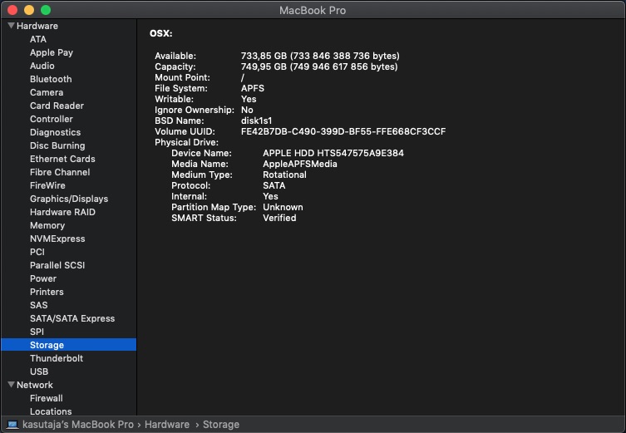Open Ethernet Cards section
626x433 pixels.
pyautogui.click(x=62, y=159)
